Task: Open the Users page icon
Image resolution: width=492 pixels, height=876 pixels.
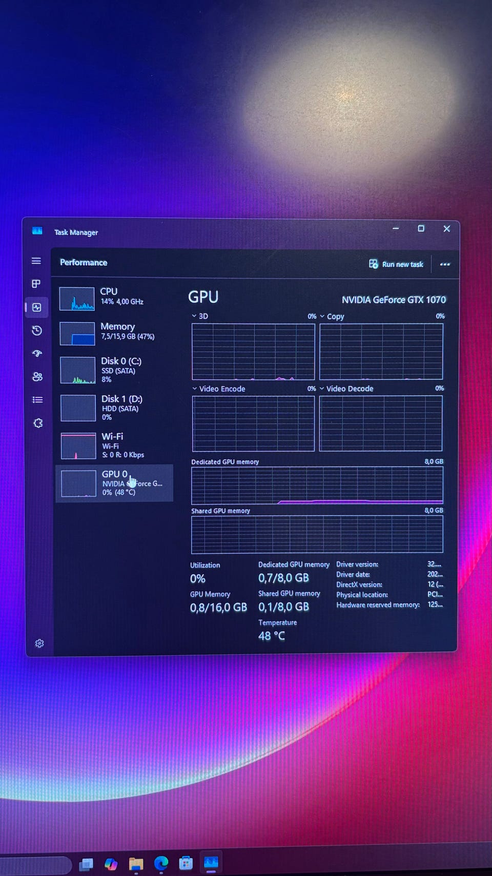Action: point(37,377)
